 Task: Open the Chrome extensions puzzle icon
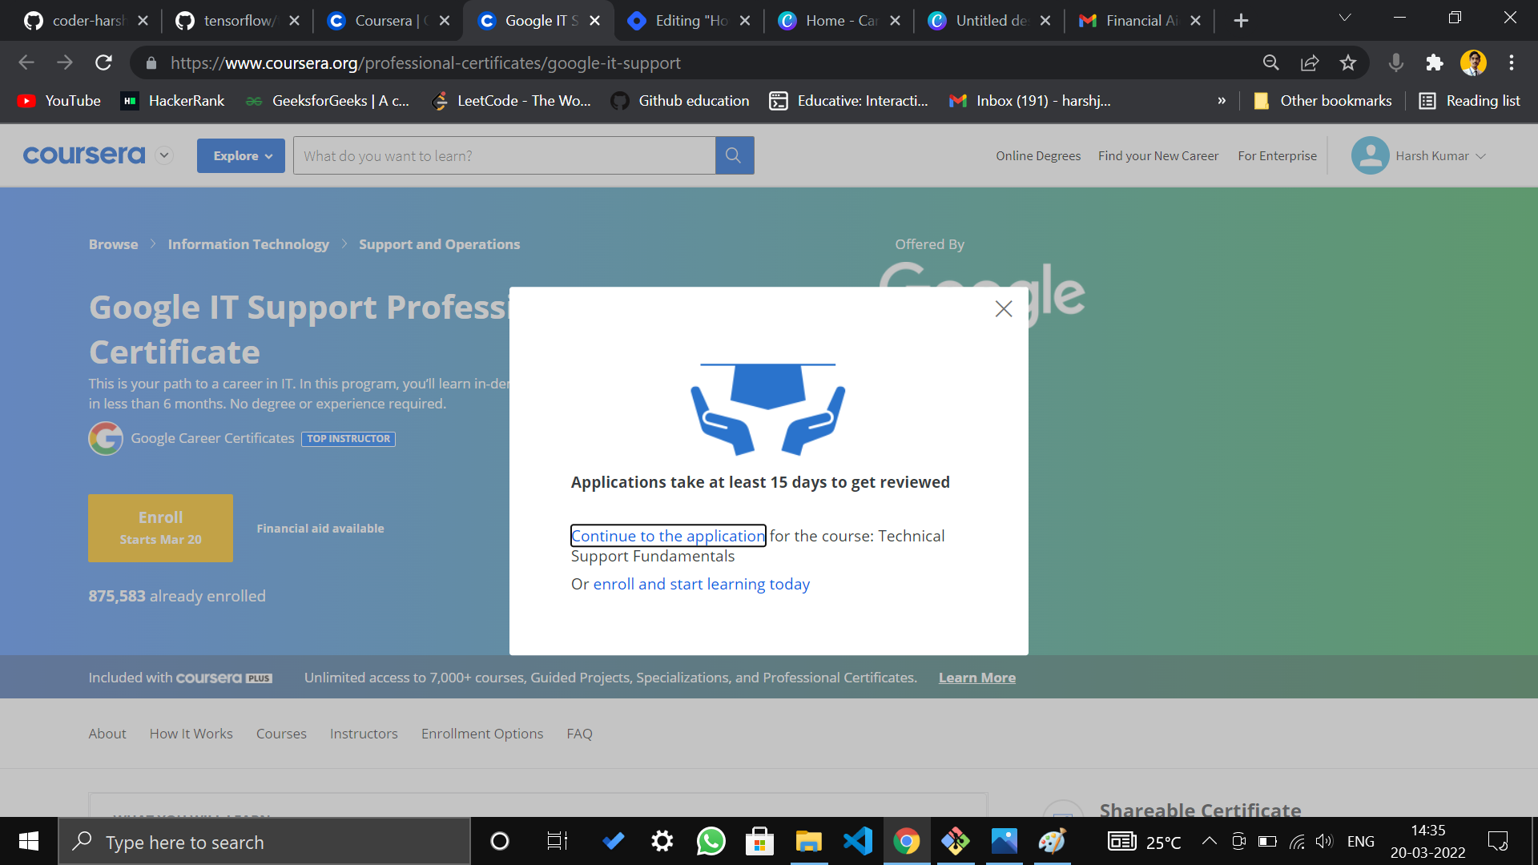click(x=1435, y=62)
